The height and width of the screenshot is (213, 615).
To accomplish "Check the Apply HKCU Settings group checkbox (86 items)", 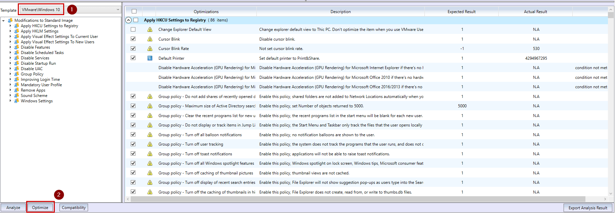I will (136, 20).
